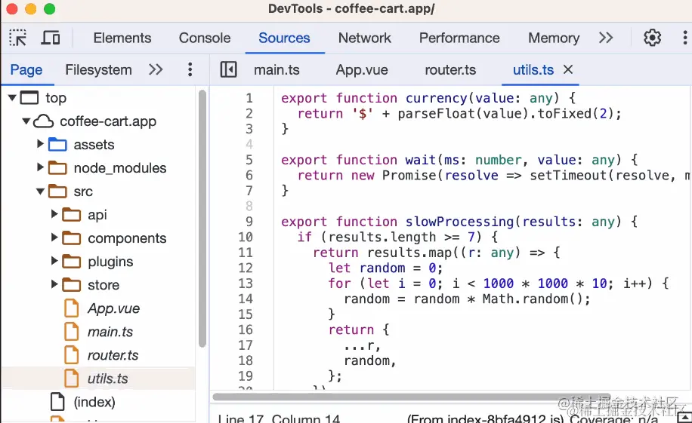The height and width of the screenshot is (423, 692).
Task: Open DevTools settings gear
Action: (x=652, y=38)
